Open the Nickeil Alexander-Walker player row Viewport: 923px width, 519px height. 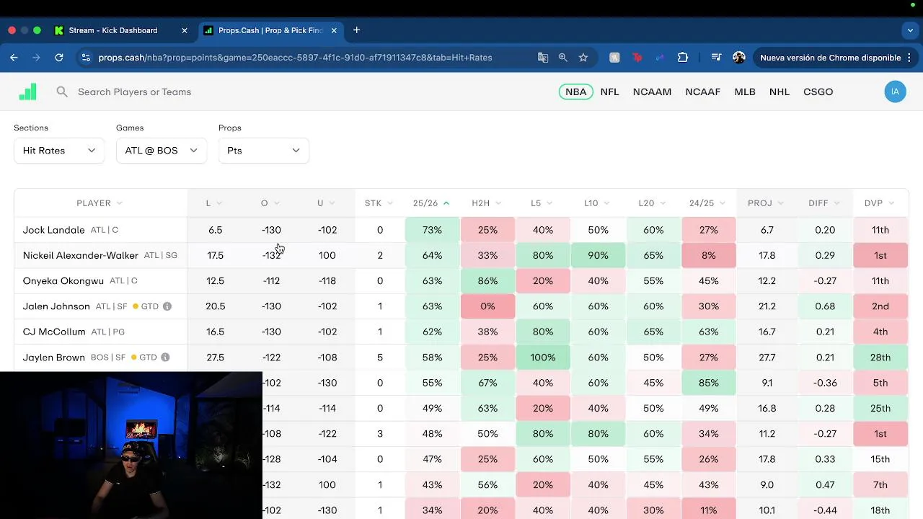(461, 255)
